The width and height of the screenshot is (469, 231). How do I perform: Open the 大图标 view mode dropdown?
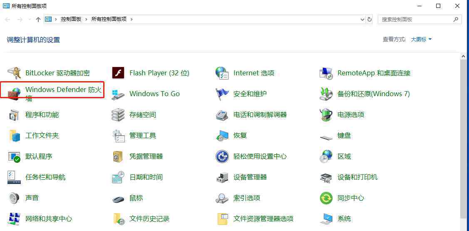point(421,39)
